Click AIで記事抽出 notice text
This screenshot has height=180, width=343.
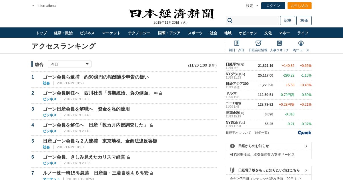click(262, 155)
